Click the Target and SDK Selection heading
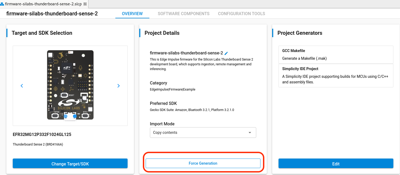400x175 pixels. pos(42,33)
